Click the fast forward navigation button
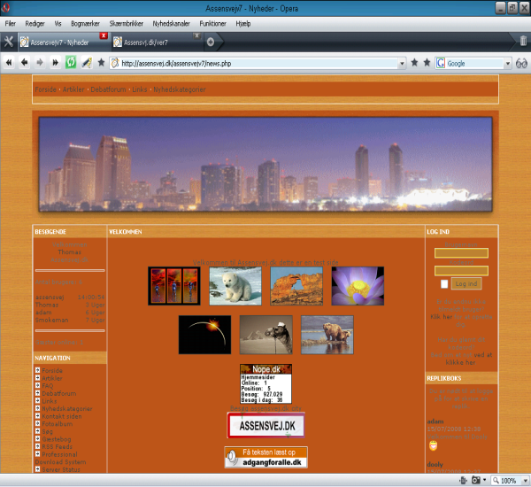 [55, 63]
